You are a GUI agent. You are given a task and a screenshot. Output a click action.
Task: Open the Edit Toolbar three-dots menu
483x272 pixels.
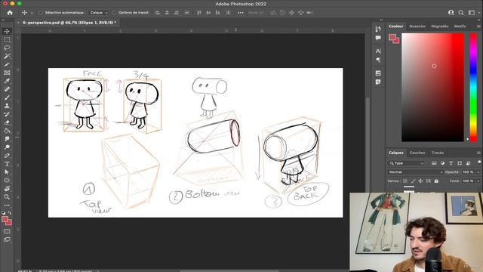click(7, 205)
